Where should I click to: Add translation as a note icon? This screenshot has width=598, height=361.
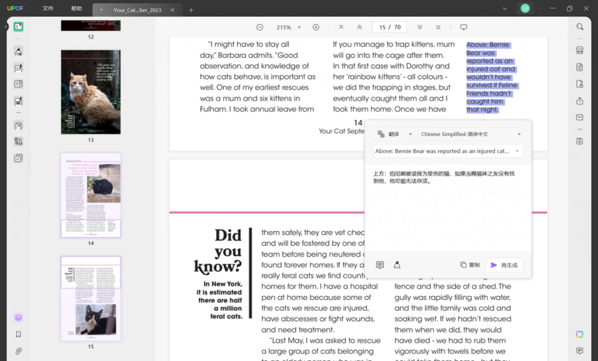pos(380,265)
